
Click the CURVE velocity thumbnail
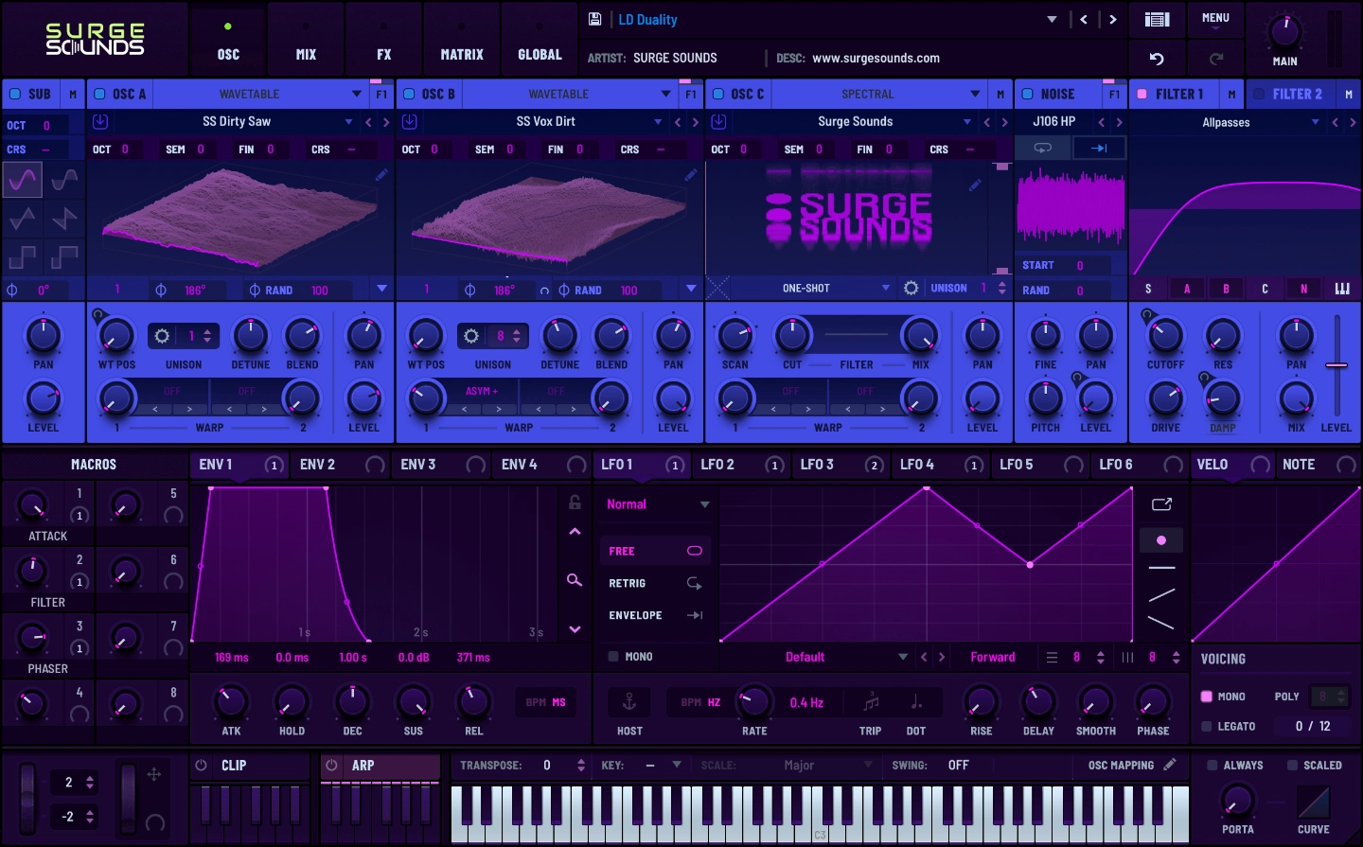[x=1313, y=803]
